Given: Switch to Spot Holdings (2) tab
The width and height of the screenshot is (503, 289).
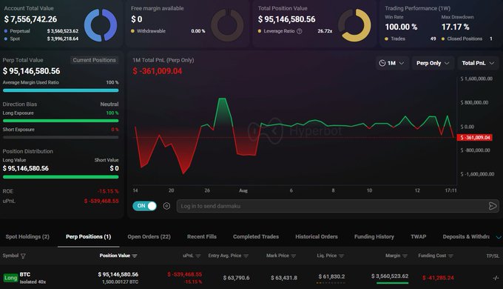Looking at the screenshot, I should click(x=27, y=236).
